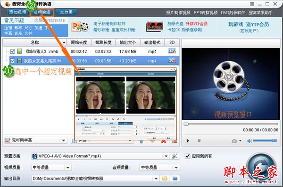Open the 刻录连续剧 link
This screenshot has height=187, width=283.
(x=191, y=30)
